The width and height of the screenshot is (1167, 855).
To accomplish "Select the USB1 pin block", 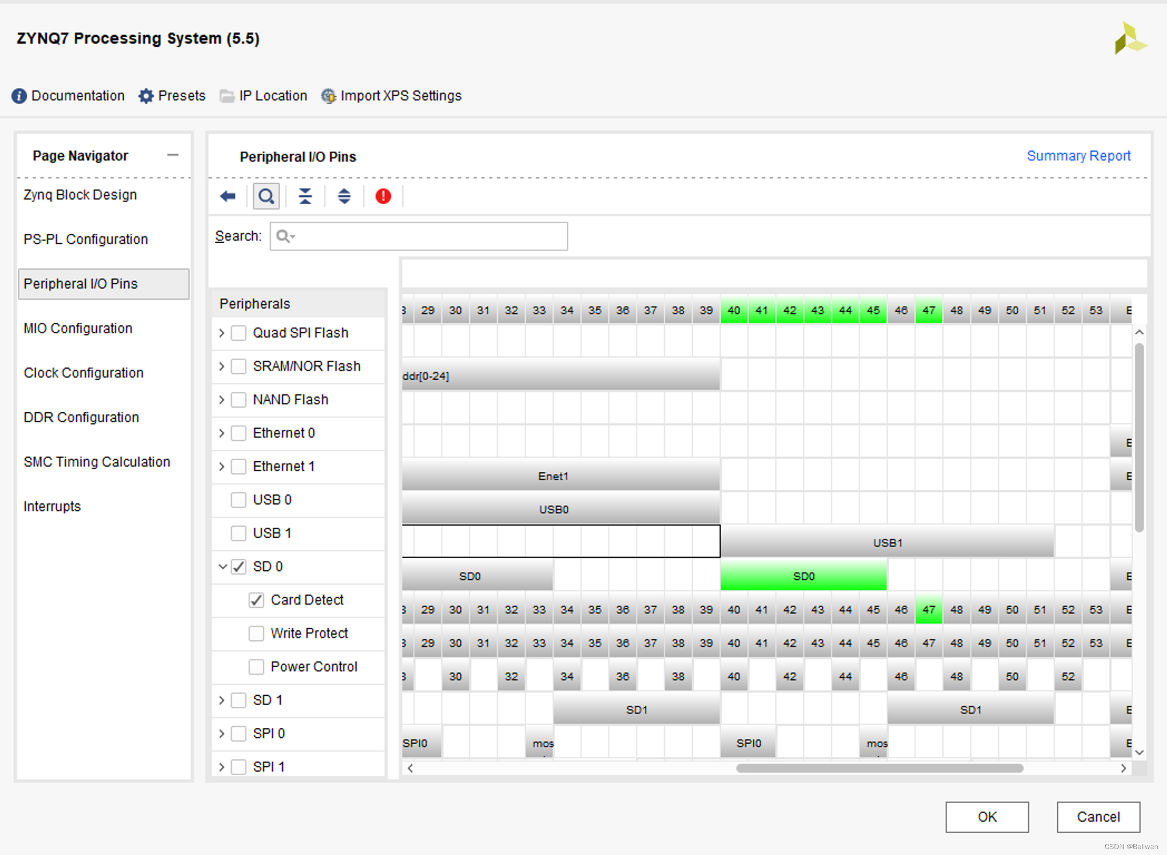I will [888, 542].
